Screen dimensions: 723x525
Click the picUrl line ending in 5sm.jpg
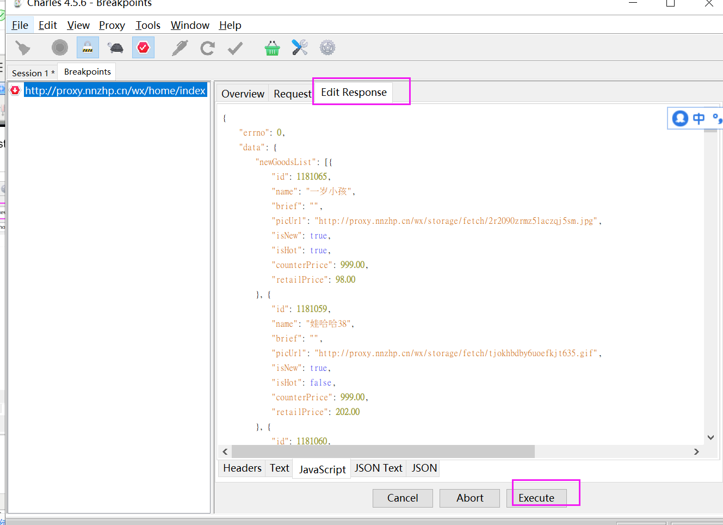pos(437,221)
